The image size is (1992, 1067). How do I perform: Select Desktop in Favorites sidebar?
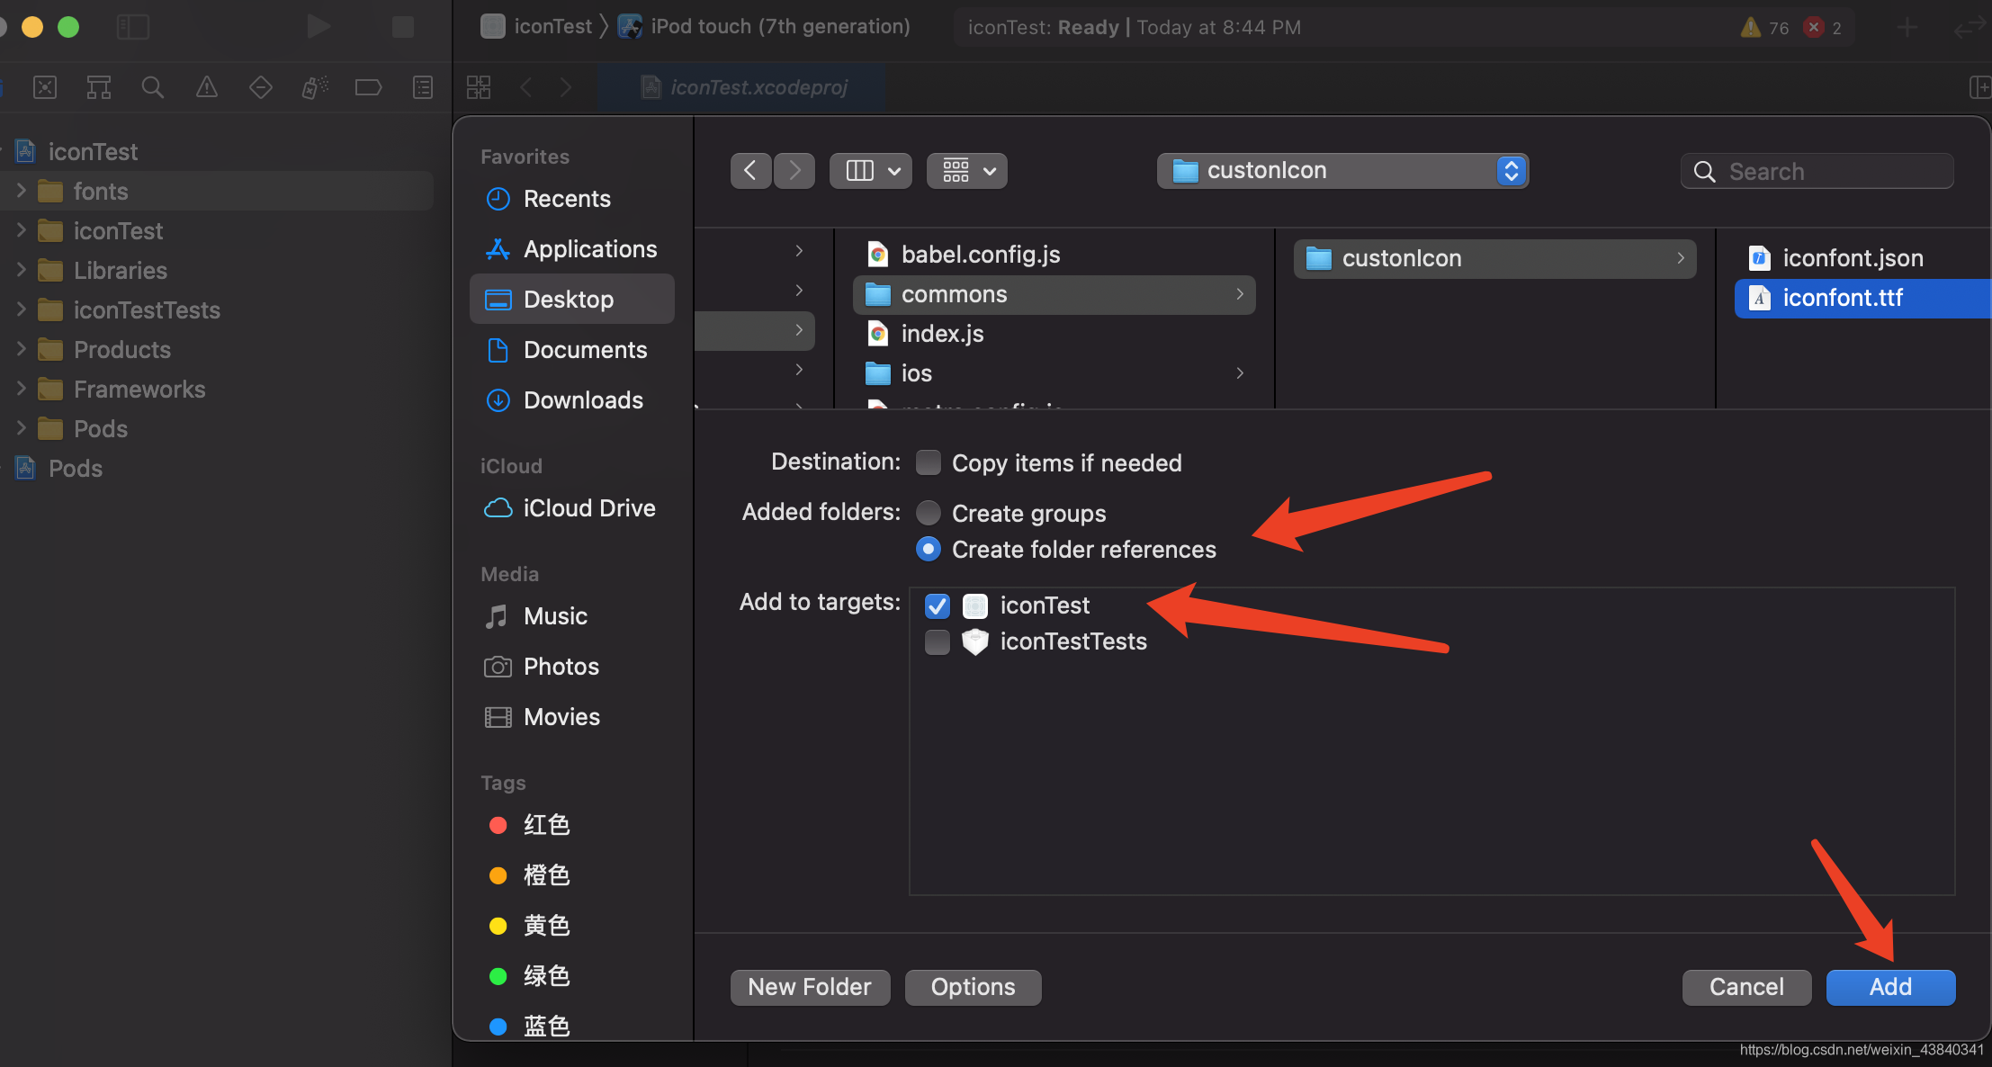(570, 300)
